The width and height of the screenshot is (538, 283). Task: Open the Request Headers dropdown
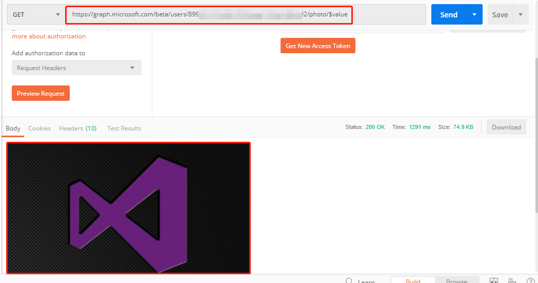pyautogui.click(x=76, y=68)
